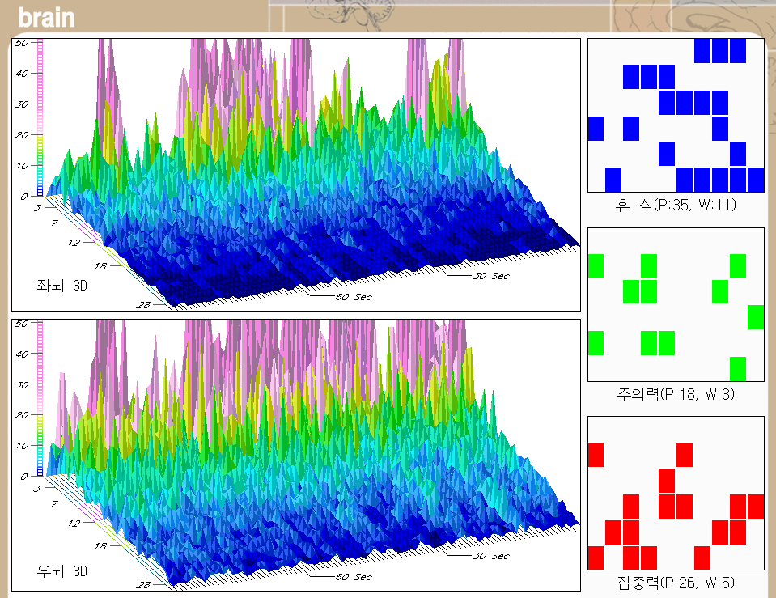Click the 30 Sec marker on right brain chart
Screen dimensions: 776x598
click(490, 556)
